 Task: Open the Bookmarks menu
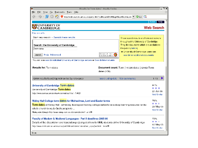(60, 12)
